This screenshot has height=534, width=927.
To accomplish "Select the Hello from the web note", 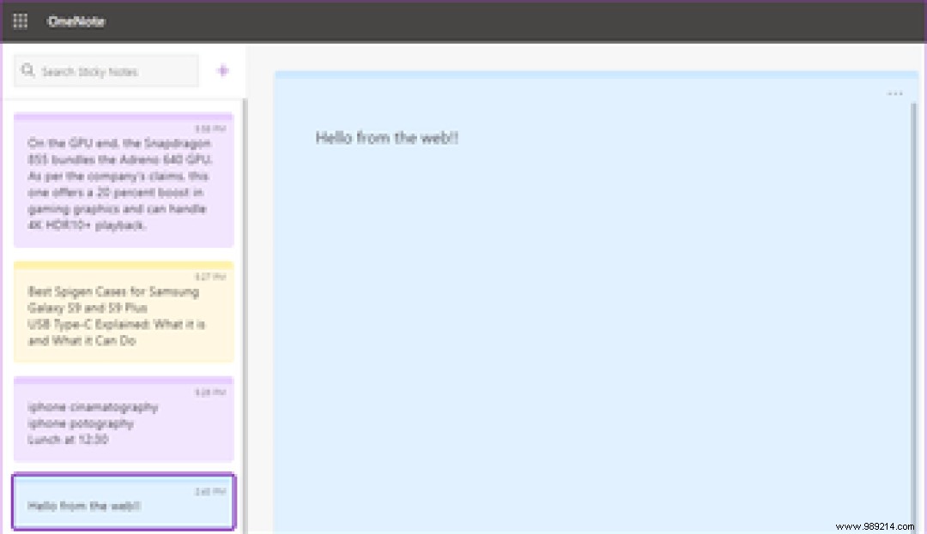I will pyautogui.click(x=124, y=502).
